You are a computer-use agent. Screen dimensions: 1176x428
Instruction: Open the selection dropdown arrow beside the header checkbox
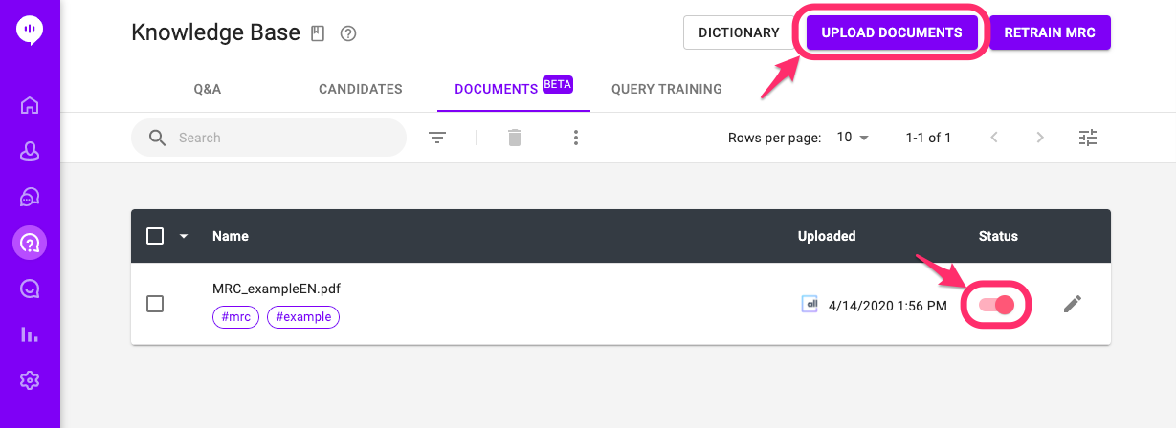click(184, 236)
